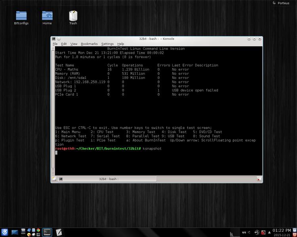Click the 'Disk: /mnt/sda1' row text
The width and height of the screenshot is (297, 237).
(70, 78)
